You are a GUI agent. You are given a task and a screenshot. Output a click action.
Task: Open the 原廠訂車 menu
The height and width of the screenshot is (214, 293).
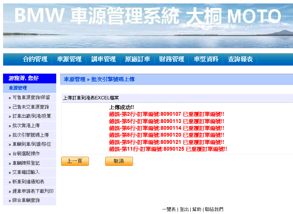pyautogui.click(x=138, y=59)
